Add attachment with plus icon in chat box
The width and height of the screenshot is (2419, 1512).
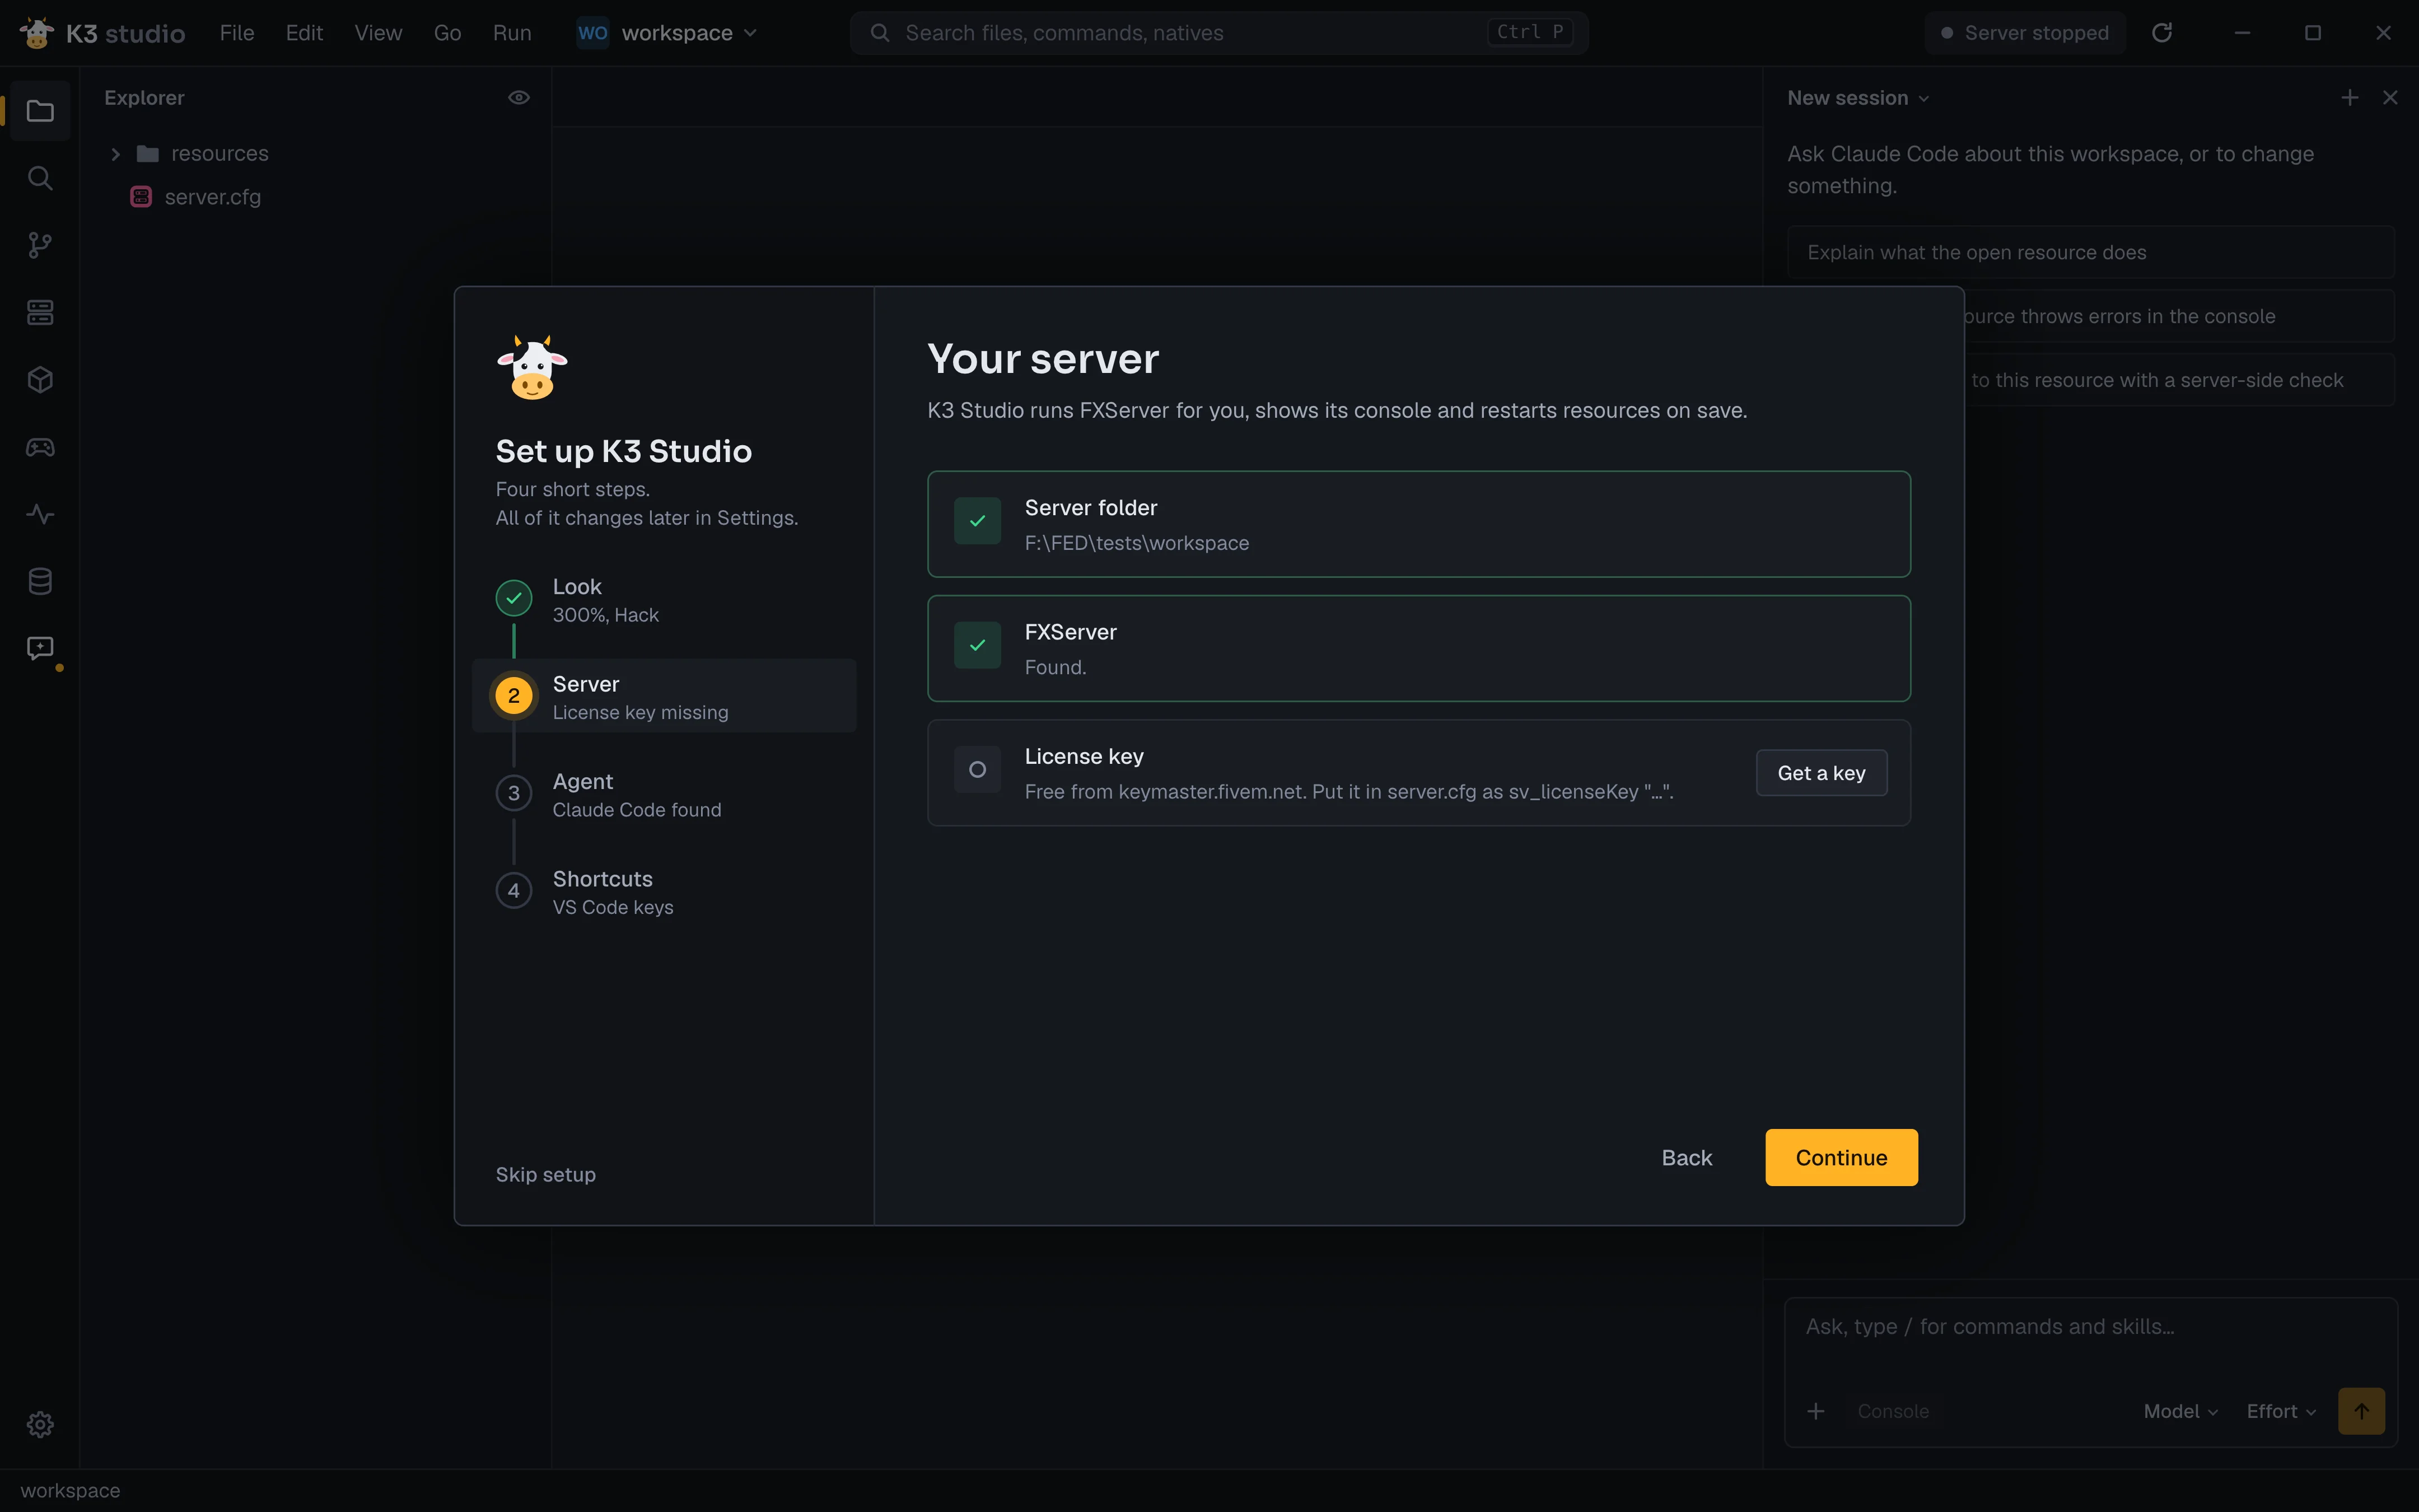[1816, 1411]
